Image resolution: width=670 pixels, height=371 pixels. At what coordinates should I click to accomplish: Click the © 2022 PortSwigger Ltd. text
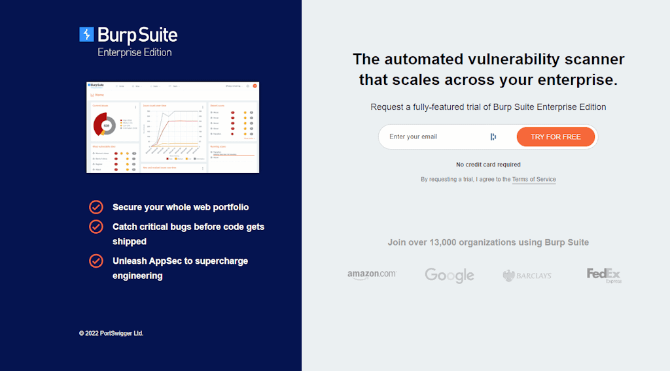point(111,334)
